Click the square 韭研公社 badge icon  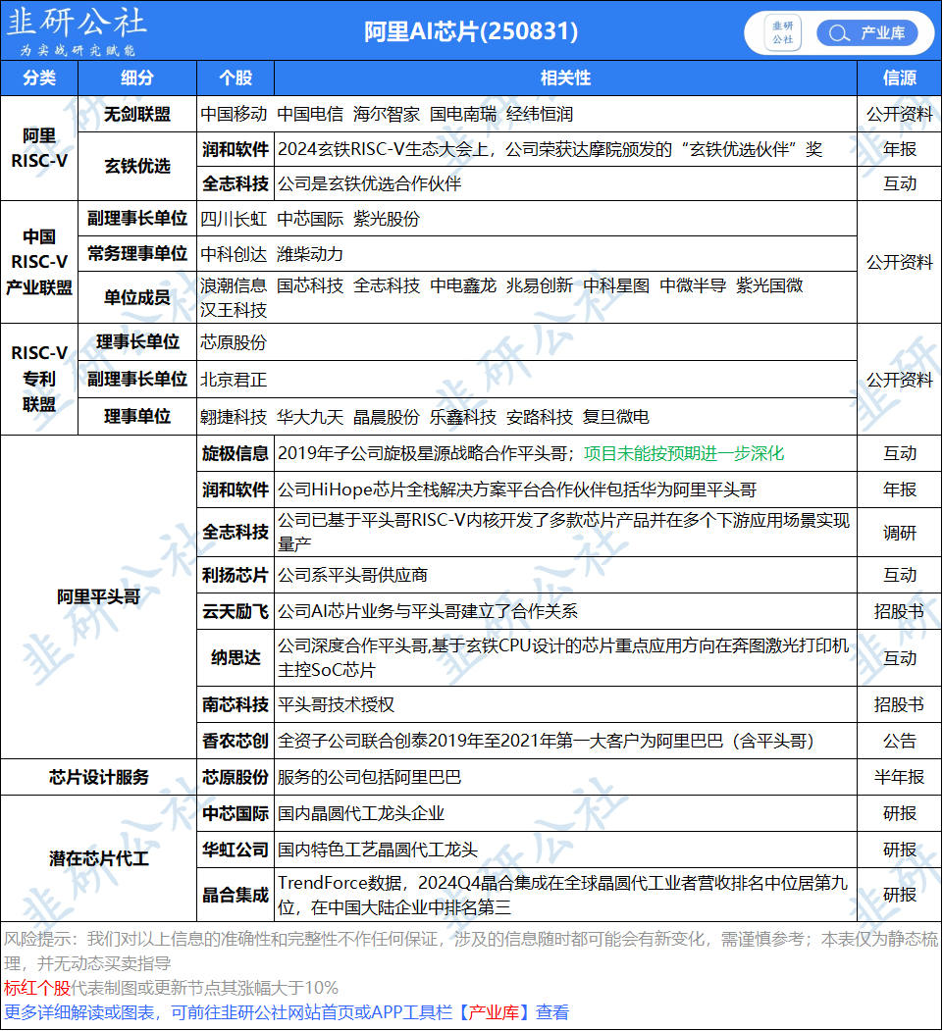782,32
